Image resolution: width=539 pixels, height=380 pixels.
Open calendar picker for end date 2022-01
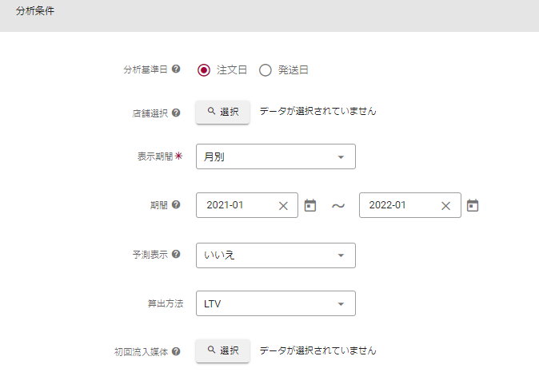click(473, 205)
